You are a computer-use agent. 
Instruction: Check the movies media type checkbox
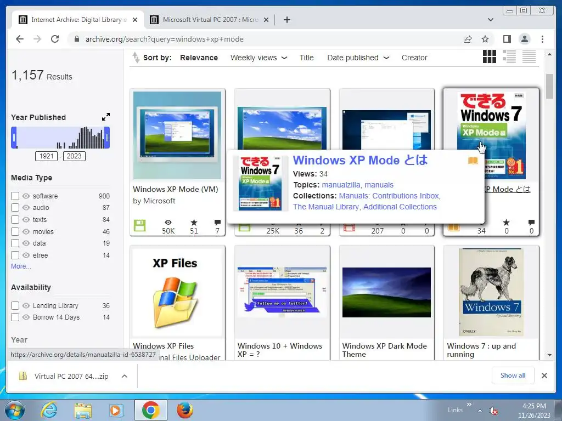15,232
